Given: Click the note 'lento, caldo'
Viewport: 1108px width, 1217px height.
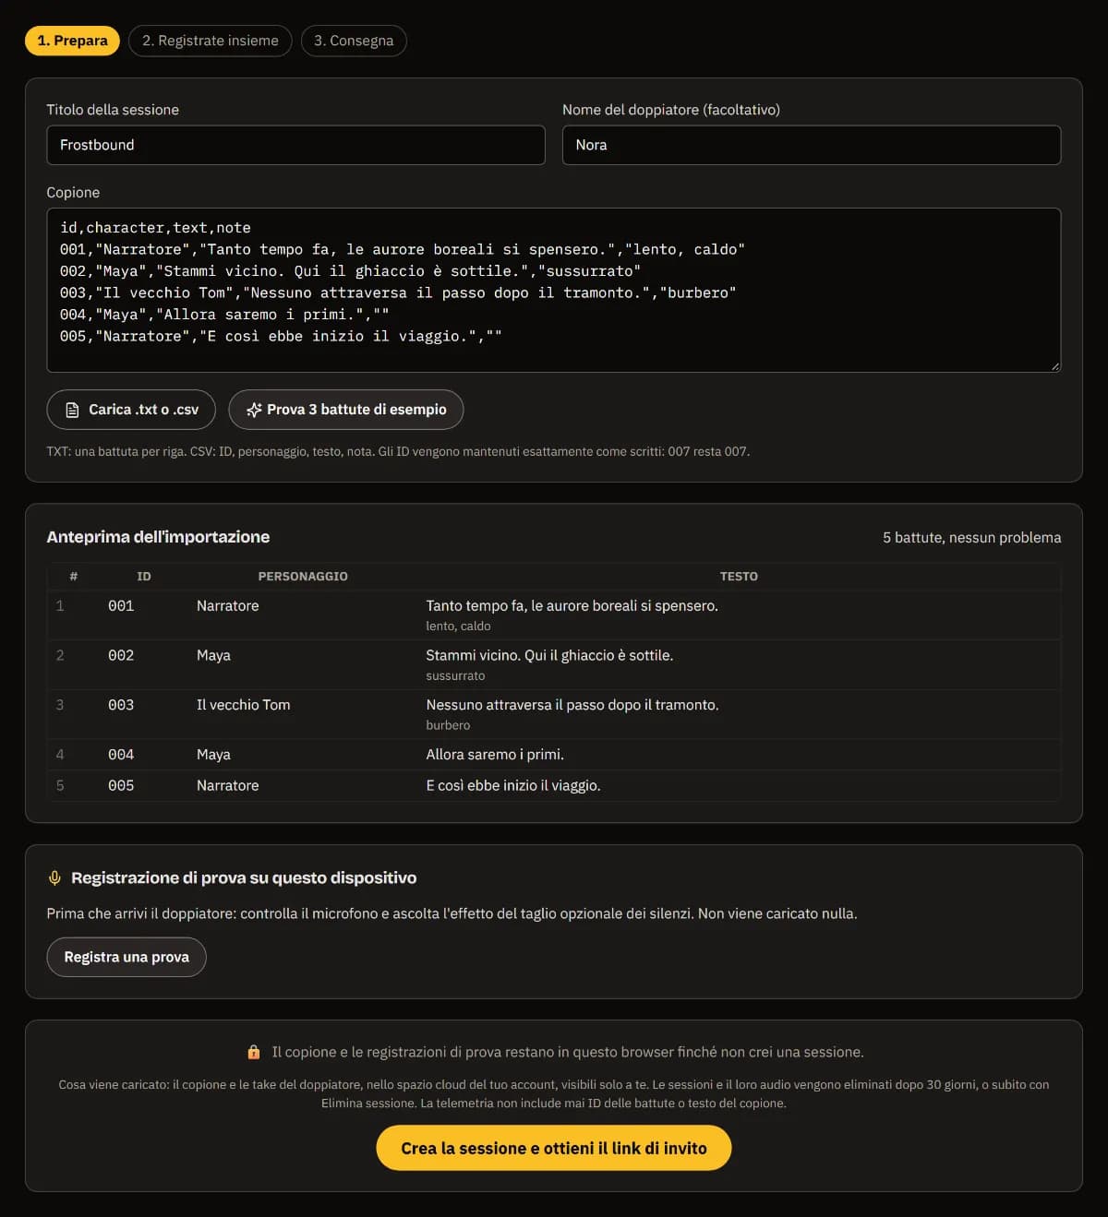Looking at the screenshot, I should (x=458, y=626).
